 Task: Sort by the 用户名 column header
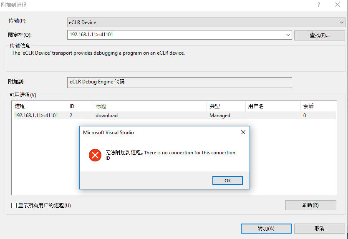click(x=273, y=106)
